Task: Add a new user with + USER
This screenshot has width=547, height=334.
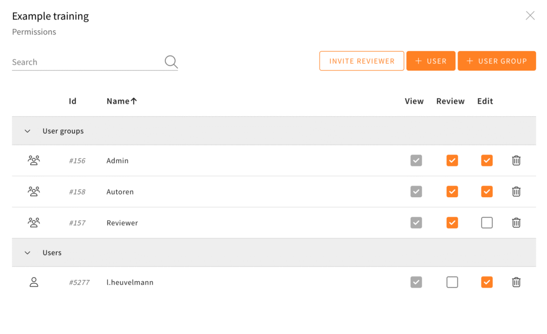Action: tap(431, 61)
